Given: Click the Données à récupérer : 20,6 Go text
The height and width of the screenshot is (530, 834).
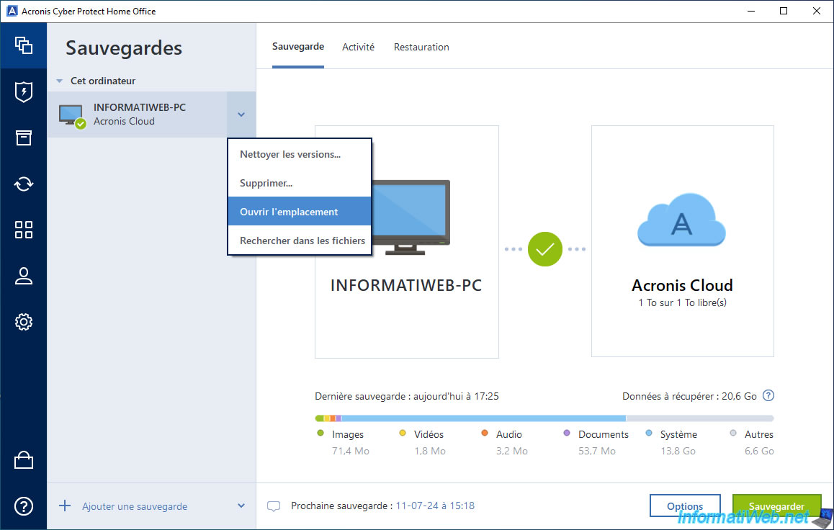Looking at the screenshot, I should (x=689, y=396).
